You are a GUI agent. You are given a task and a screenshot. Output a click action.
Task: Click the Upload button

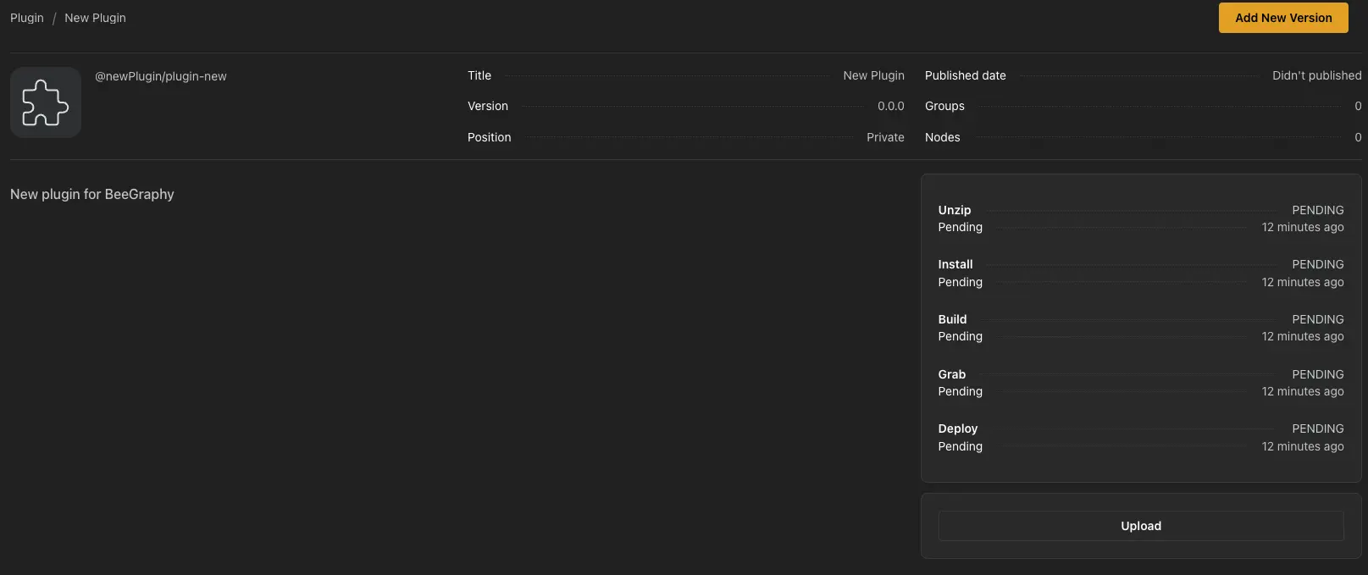1140,526
